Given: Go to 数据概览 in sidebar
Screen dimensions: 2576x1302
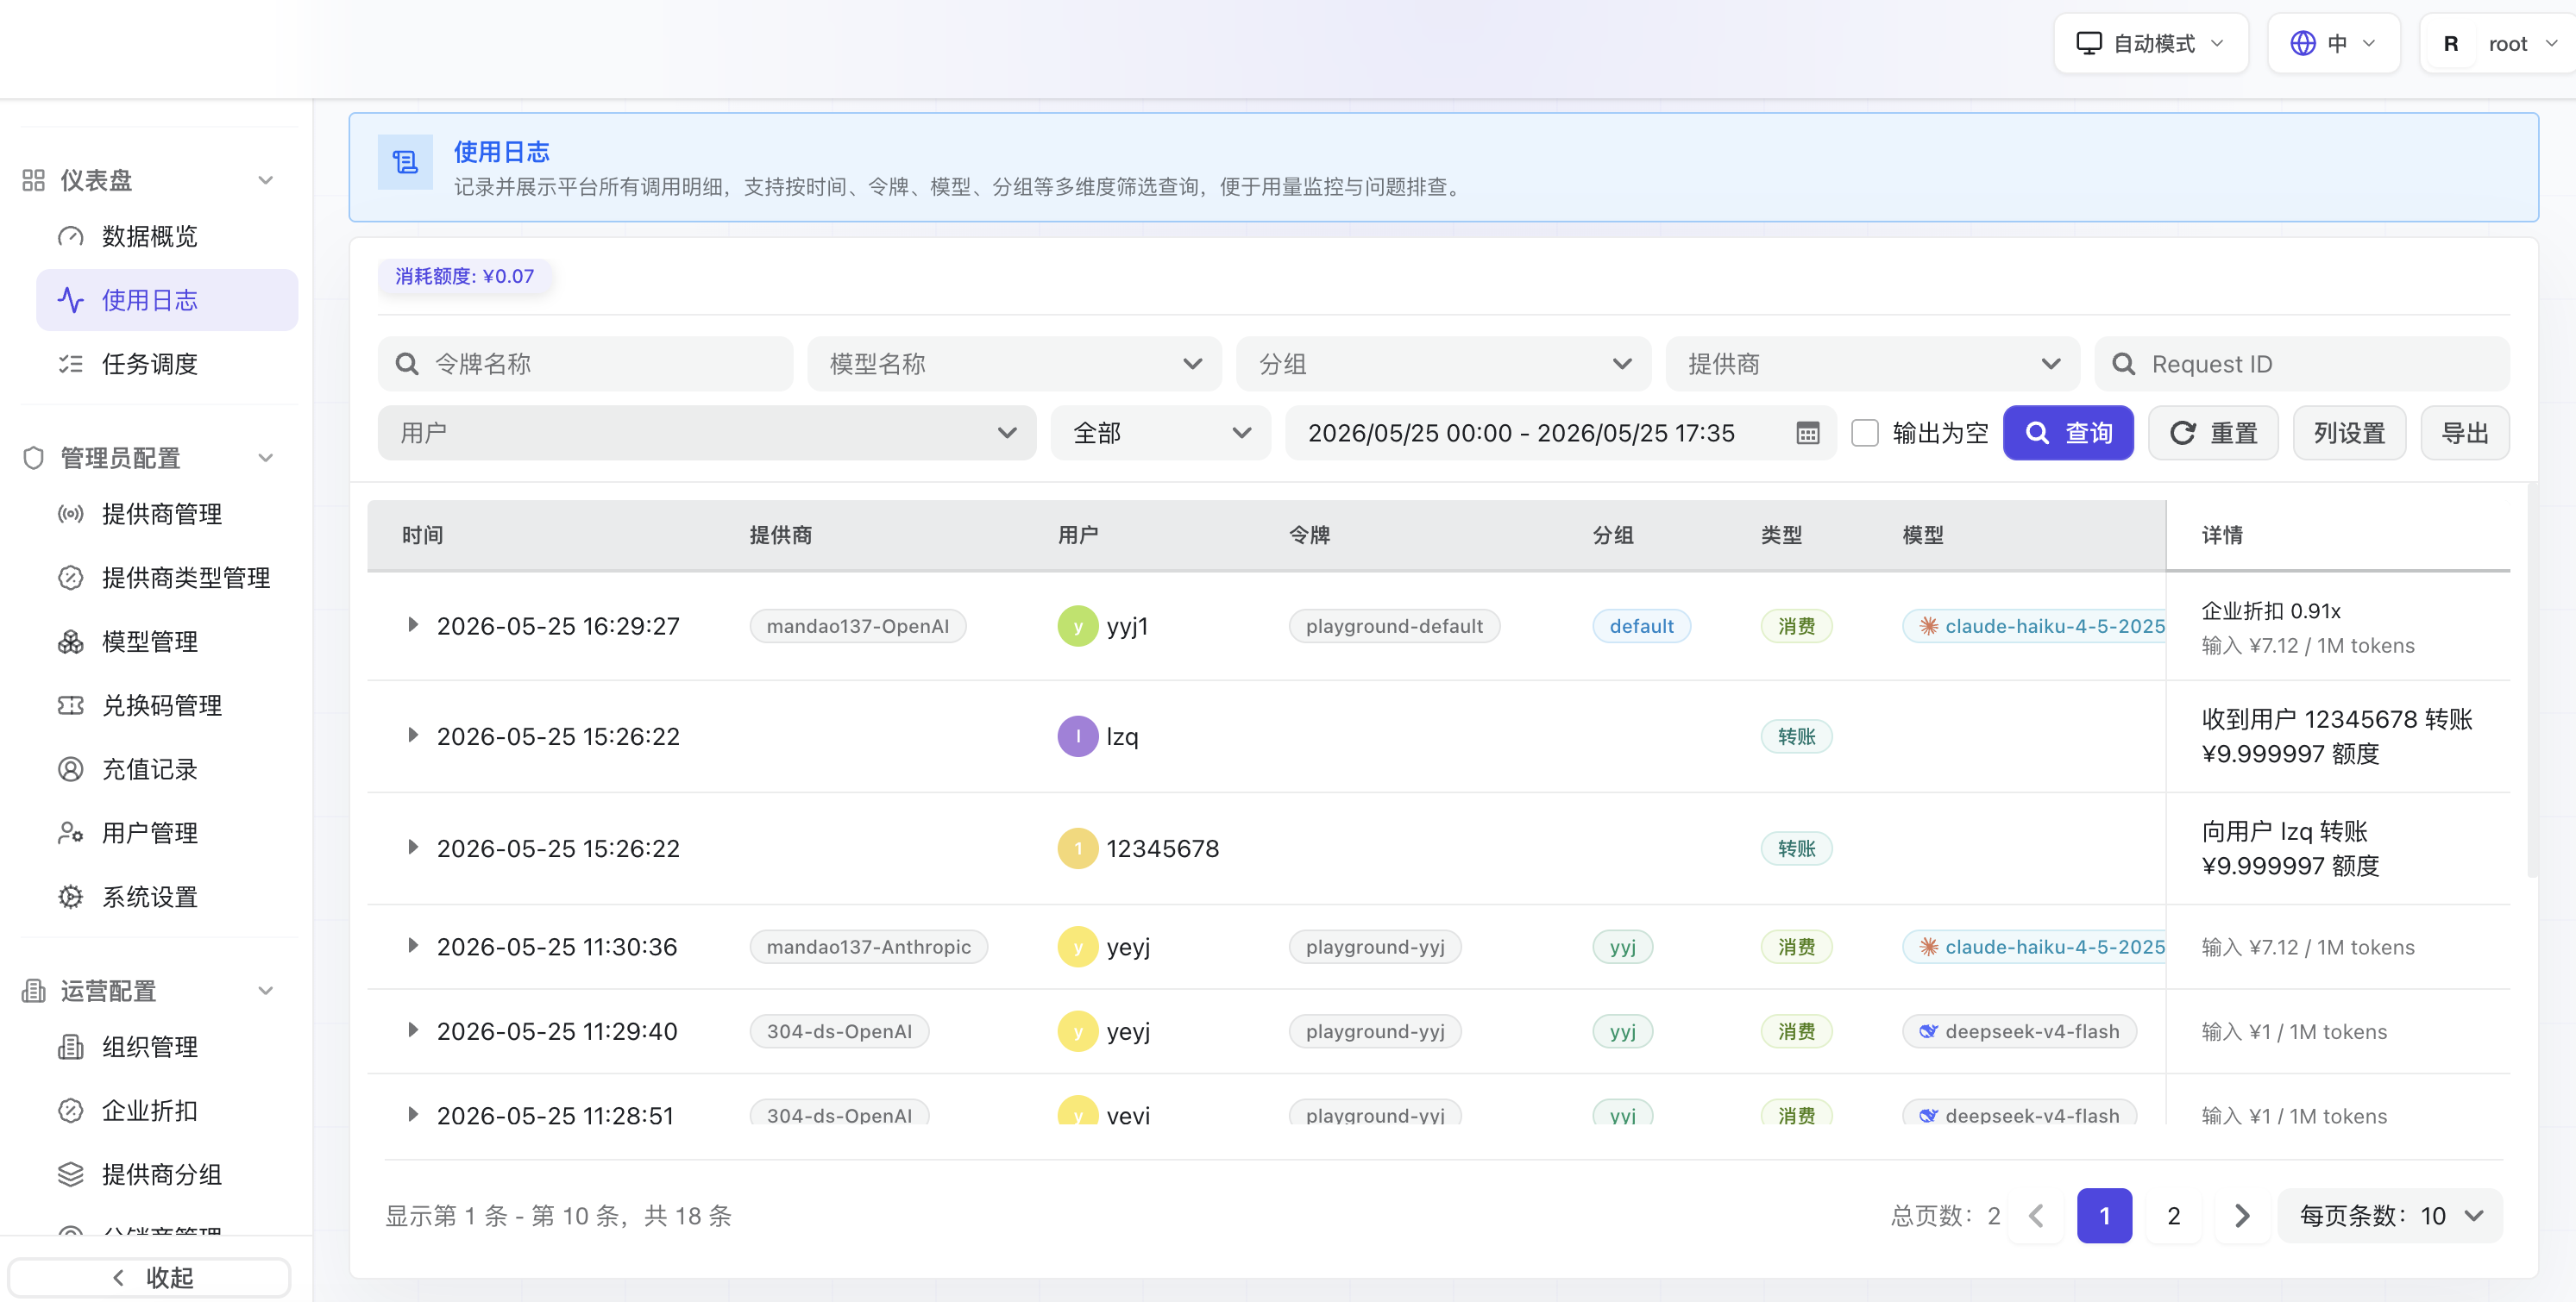Looking at the screenshot, I should [167, 237].
